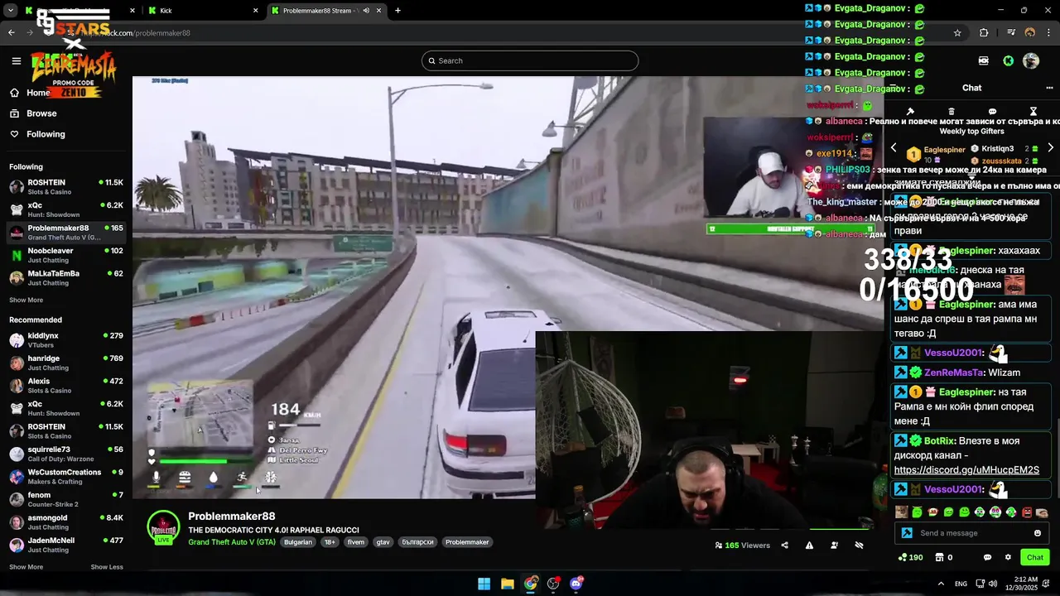Open hanridge recommended channel
1060x596 pixels.
point(66,363)
